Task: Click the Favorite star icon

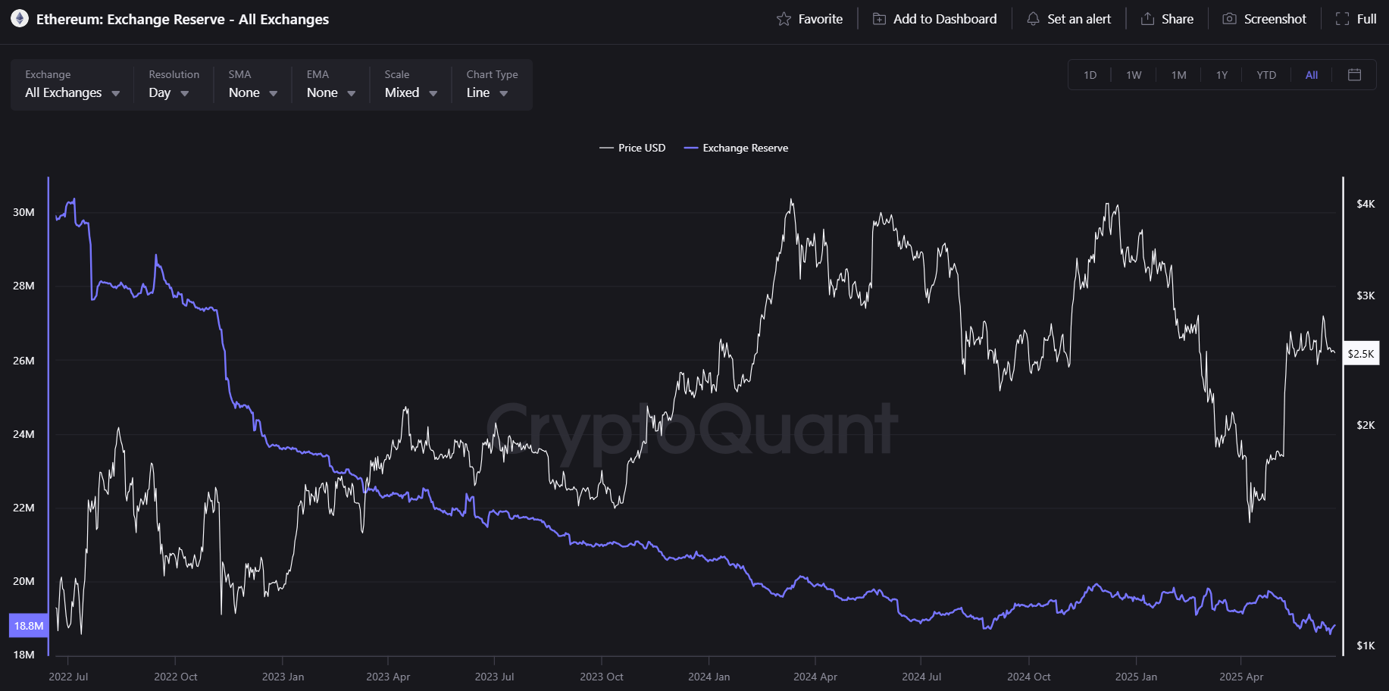Action: pos(784,19)
